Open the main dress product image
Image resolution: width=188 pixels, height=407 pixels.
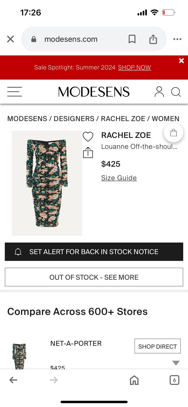point(47,183)
